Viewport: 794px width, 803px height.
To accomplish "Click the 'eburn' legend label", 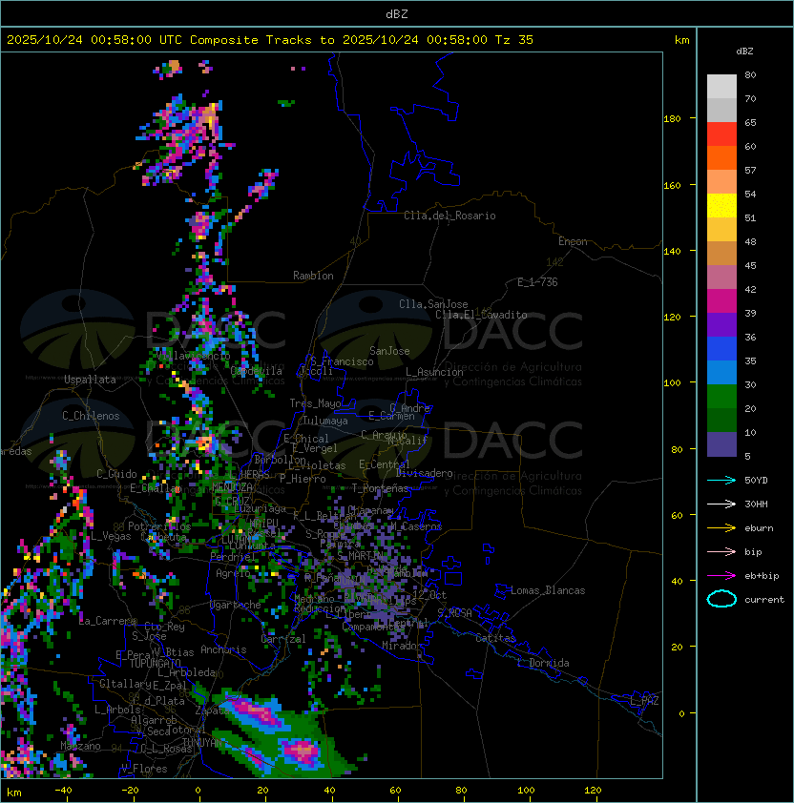I will pos(759,528).
